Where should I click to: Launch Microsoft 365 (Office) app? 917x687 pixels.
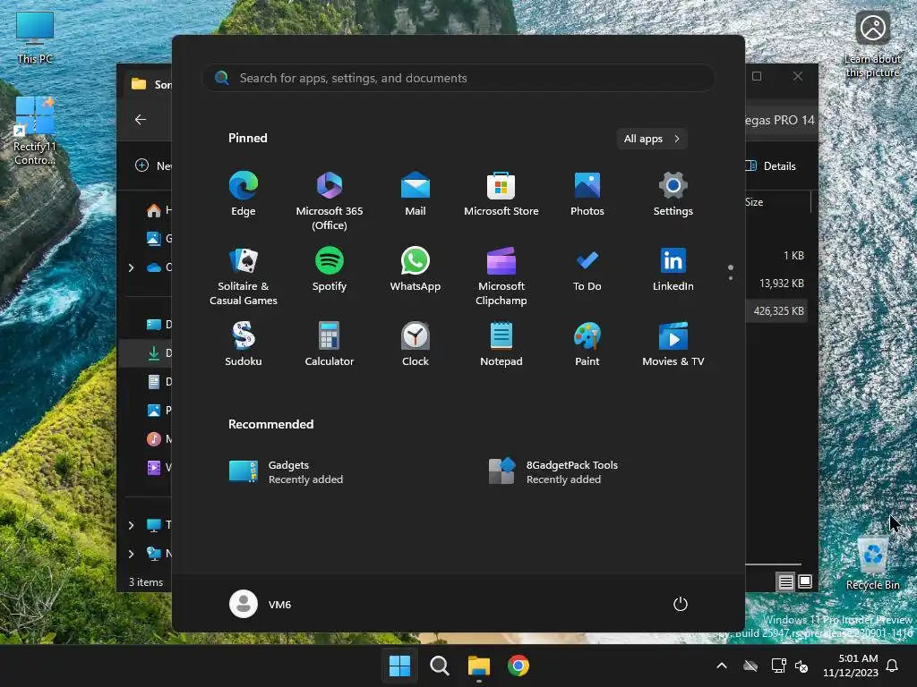(330, 201)
